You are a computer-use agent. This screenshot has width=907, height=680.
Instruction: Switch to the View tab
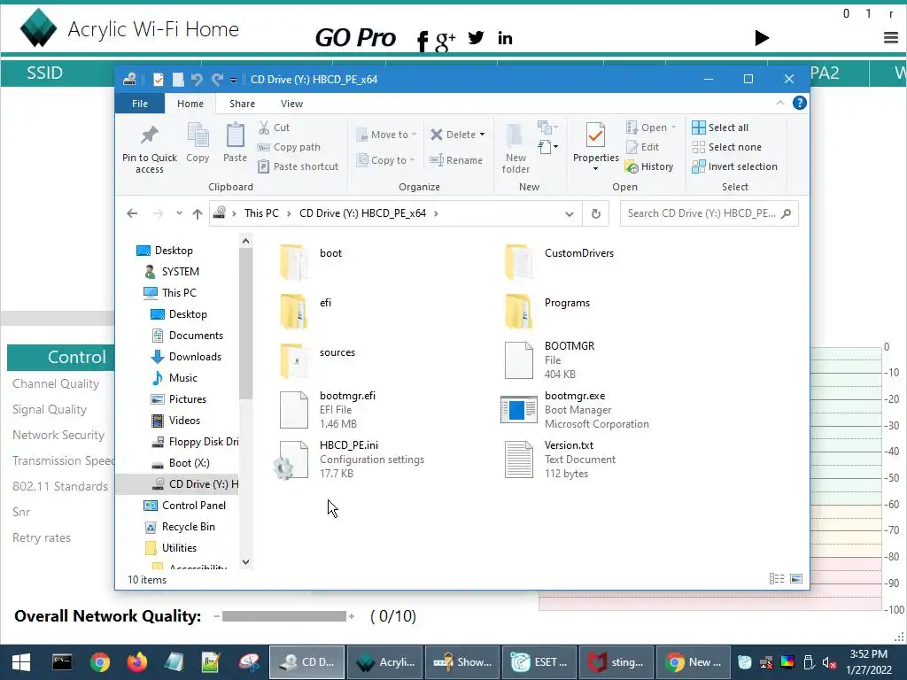point(291,104)
